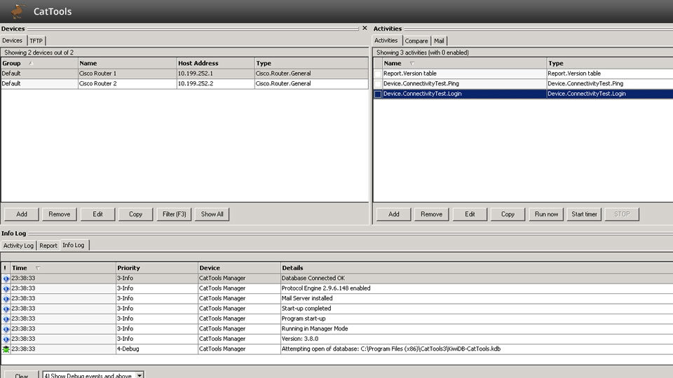Click info icon on Mail Server installed row
The height and width of the screenshot is (378, 673).
pos(6,298)
